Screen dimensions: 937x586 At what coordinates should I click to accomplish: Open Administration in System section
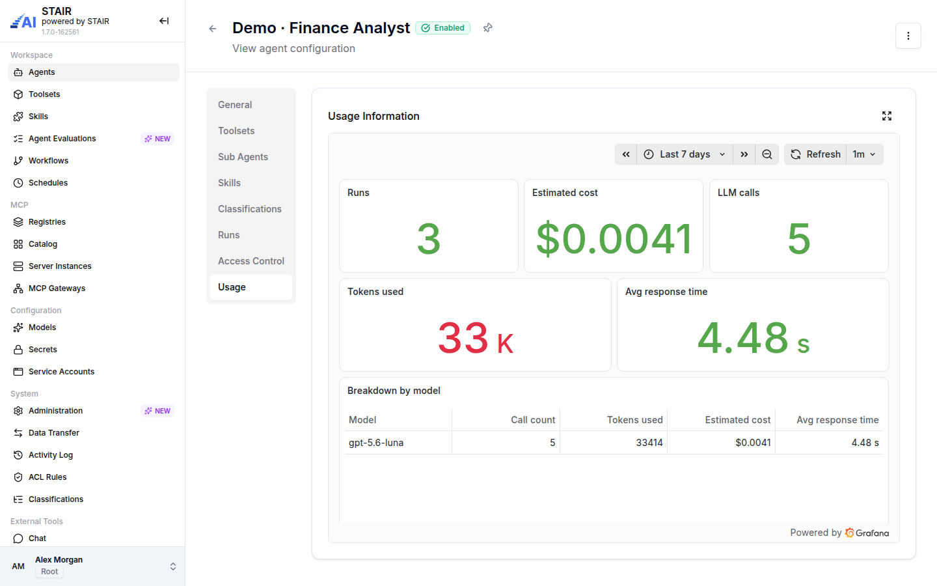[x=94, y=411]
